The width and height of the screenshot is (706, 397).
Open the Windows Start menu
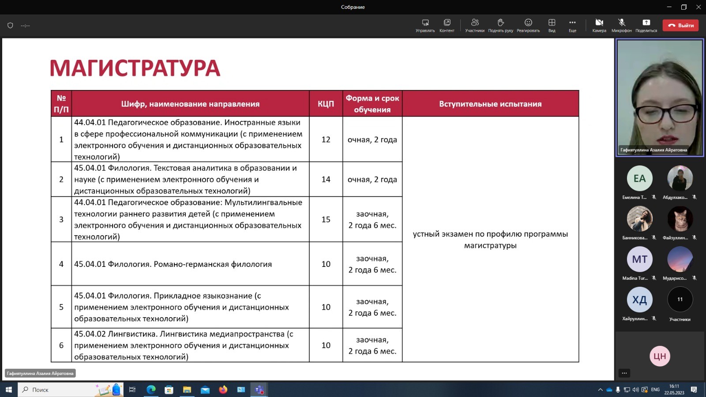coord(8,390)
